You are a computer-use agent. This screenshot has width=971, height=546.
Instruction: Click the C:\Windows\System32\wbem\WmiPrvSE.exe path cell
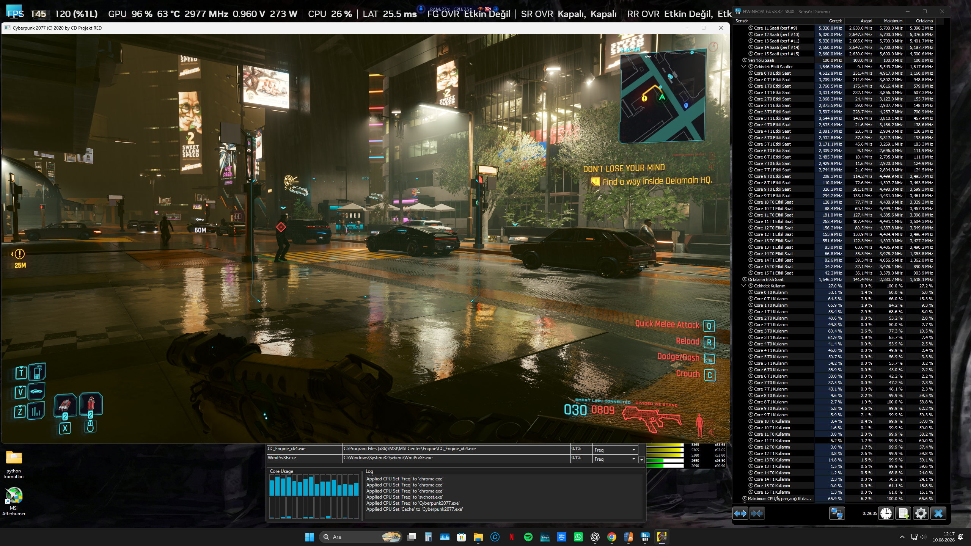click(x=456, y=458)
